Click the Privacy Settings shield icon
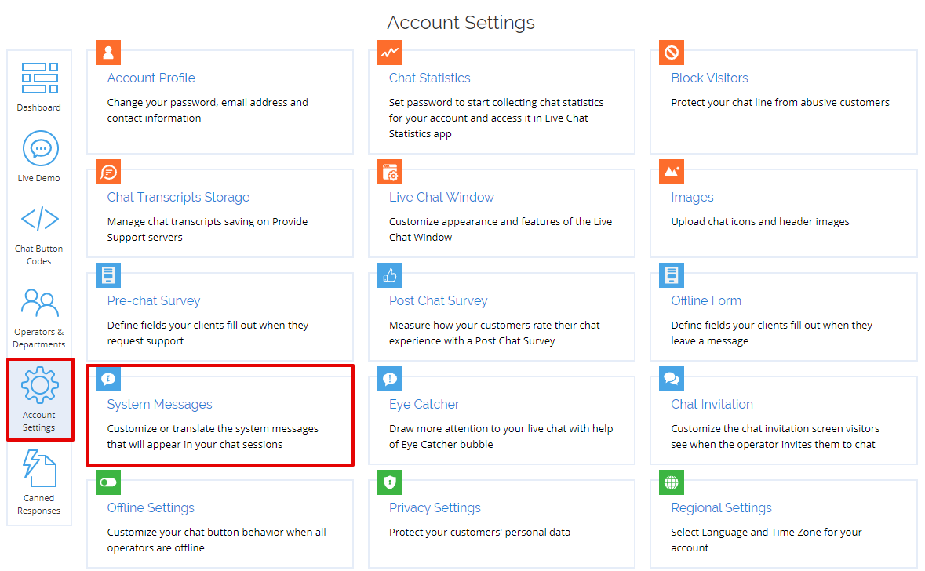Image resolution: width=925 pixels, height=571 pixels. pyautogui.click(x=390, y=482)
